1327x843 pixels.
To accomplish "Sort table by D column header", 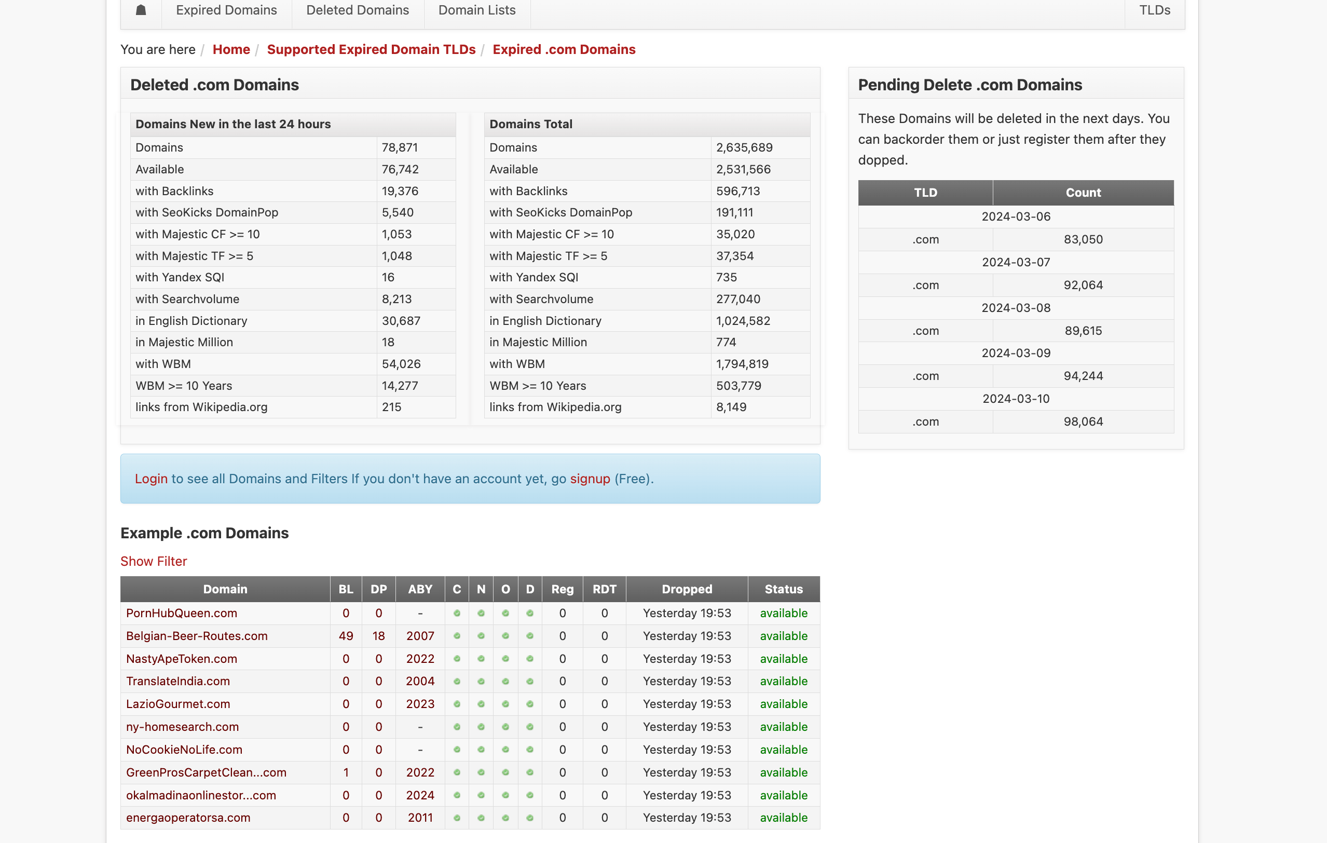I will [x=530, y=589].
